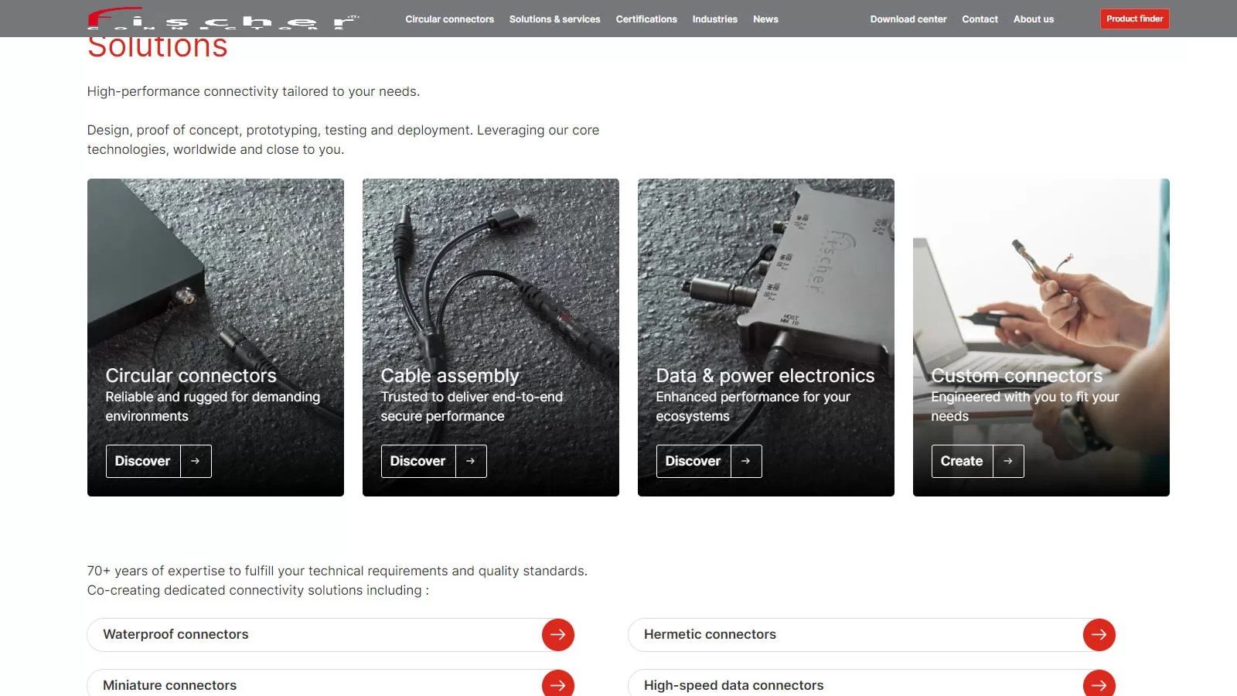Click arrow icon beside Custom connectors Create
The width and height of the screenshot is (1237, 696).
1008,461
